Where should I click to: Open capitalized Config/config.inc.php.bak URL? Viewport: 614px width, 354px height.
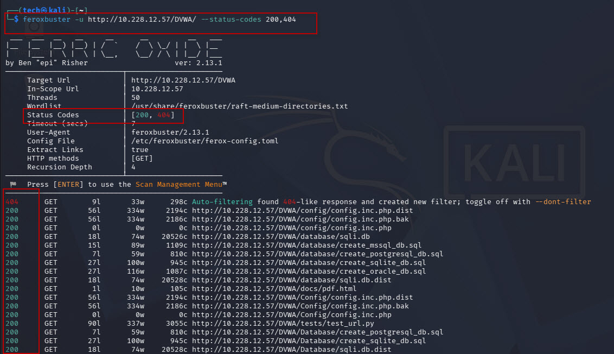coord(300,306)
